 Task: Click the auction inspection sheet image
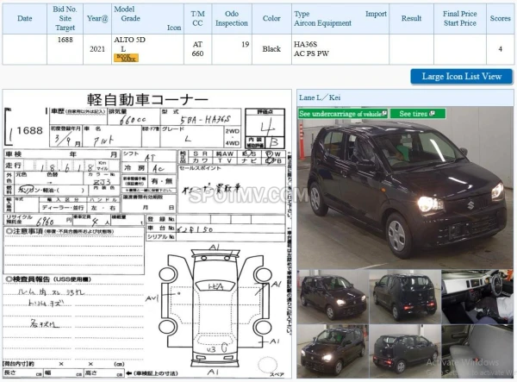(147, 234)
